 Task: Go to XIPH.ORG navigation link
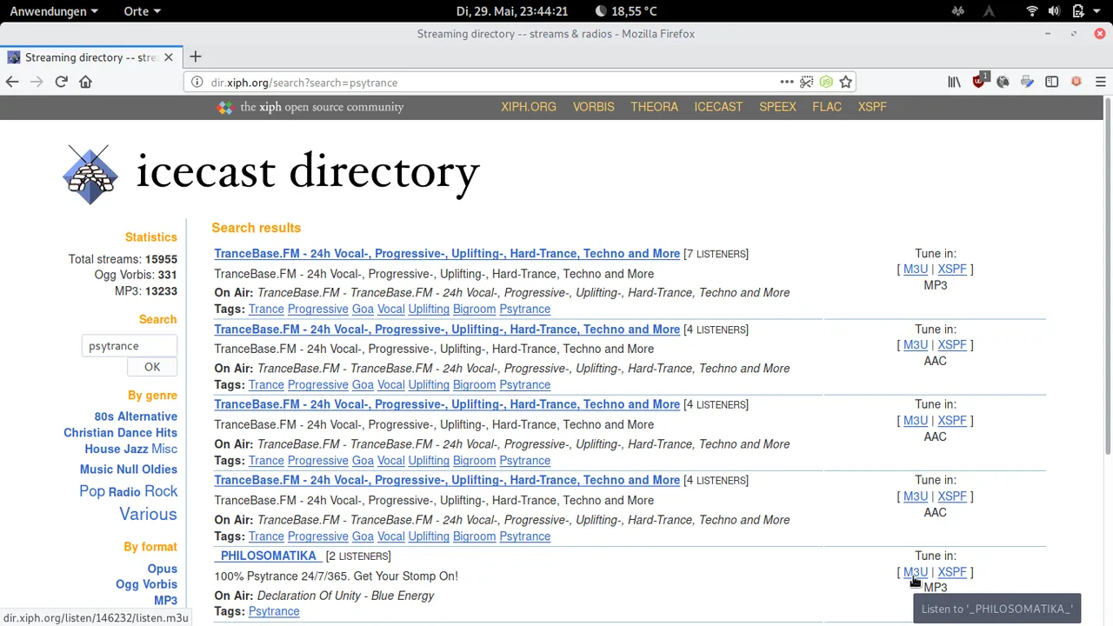pos(528,107)
